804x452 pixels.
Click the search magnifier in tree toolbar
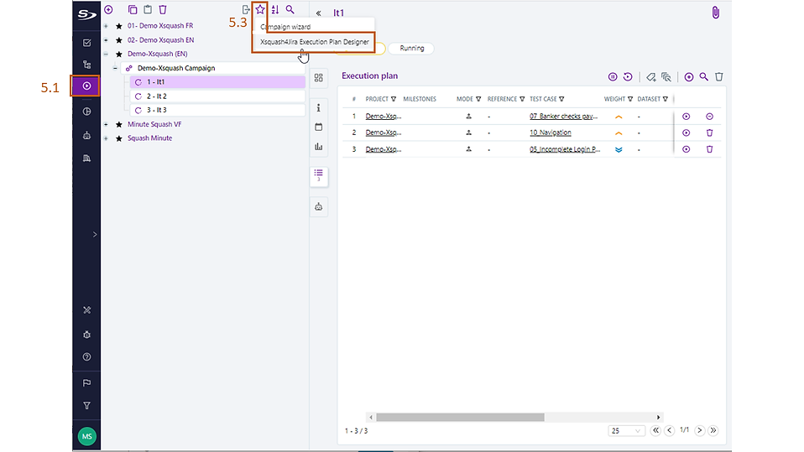[x=290, y=10]
